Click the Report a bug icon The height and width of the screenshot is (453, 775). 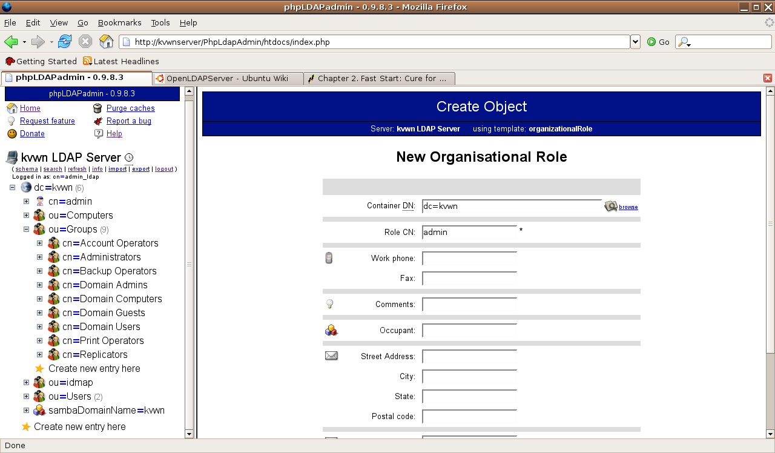98,121
